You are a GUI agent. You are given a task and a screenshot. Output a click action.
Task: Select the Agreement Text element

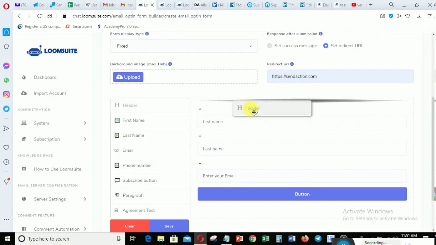click(x=150, y=210)
